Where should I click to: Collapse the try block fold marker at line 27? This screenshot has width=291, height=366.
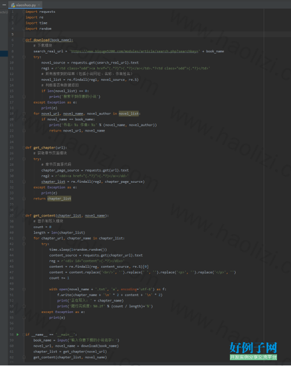(x=24, y=159)
